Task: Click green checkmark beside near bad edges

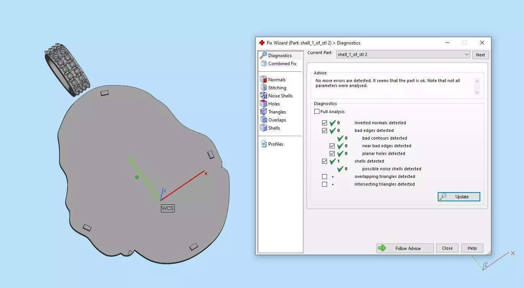Action: [340, 146]
